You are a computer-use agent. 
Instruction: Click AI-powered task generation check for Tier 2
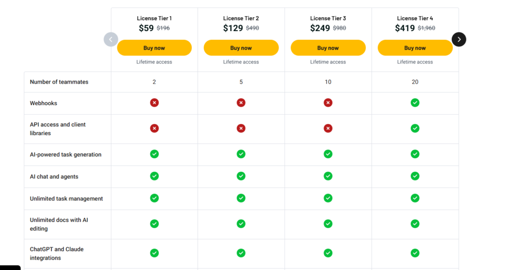[241, 154]
